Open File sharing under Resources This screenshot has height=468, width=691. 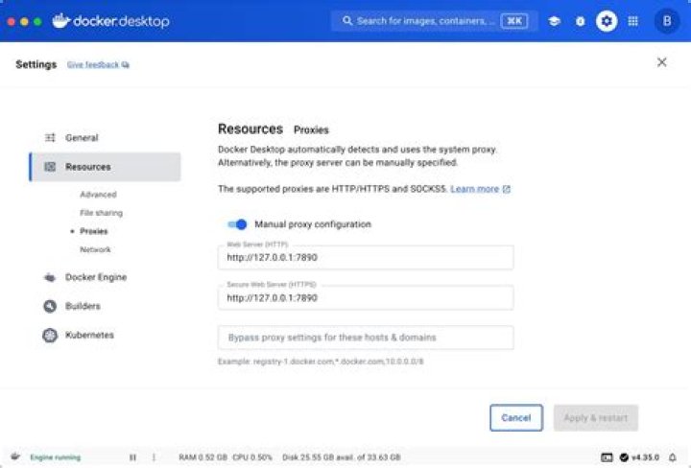102,213
